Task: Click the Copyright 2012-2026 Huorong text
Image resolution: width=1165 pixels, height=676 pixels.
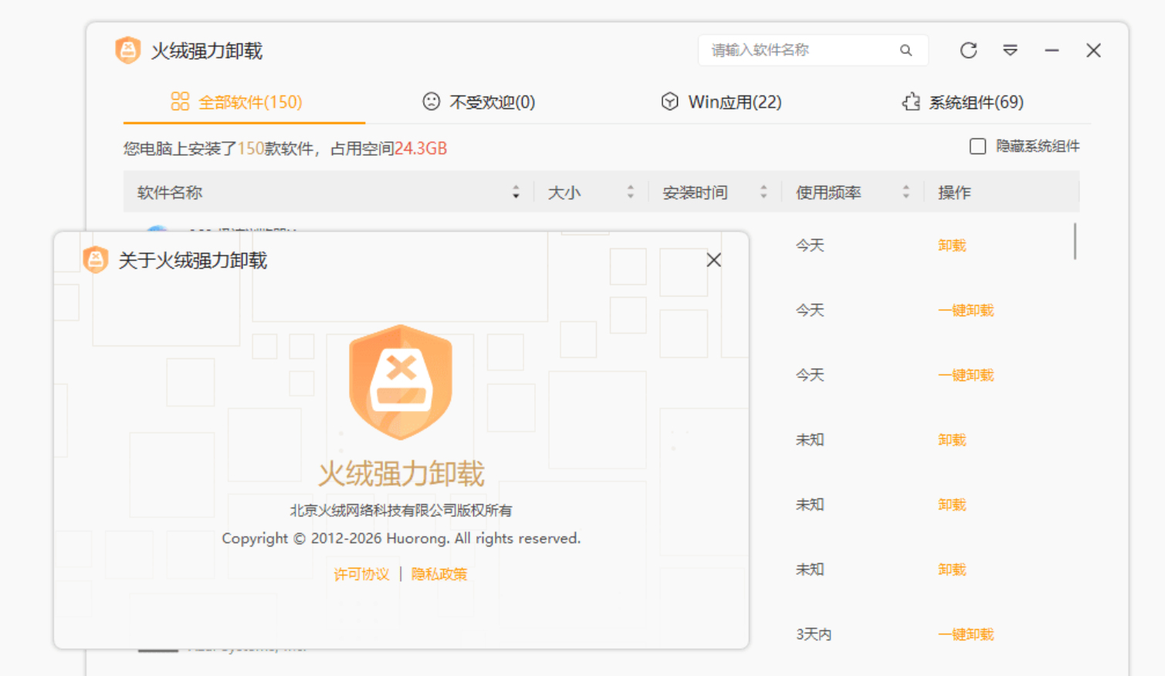Action: 401,539
